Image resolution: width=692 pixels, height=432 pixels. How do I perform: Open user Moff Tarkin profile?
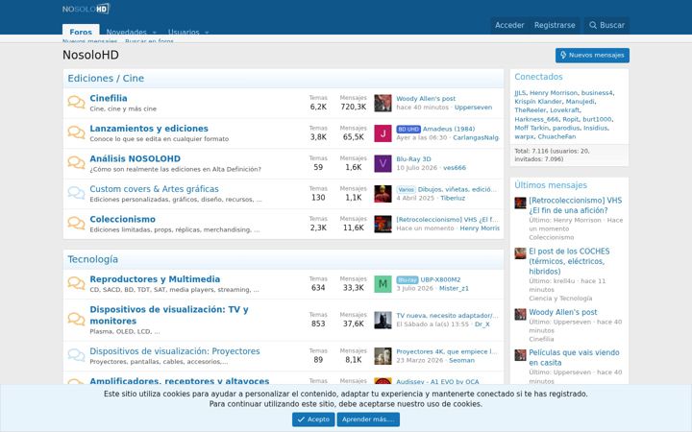(x=531, y=128)
